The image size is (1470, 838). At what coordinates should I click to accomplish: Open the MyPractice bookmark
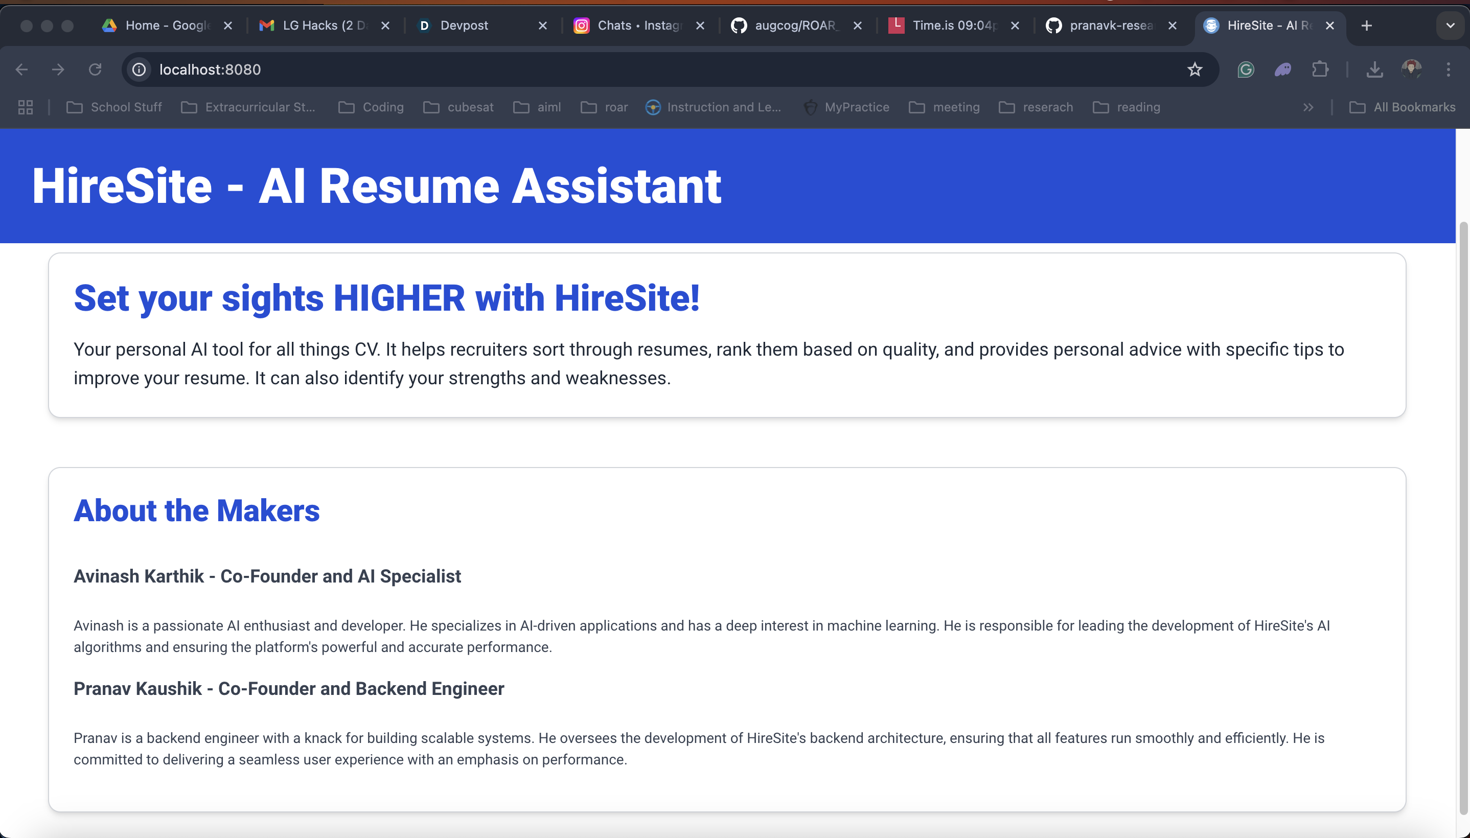tap(846, 107)
